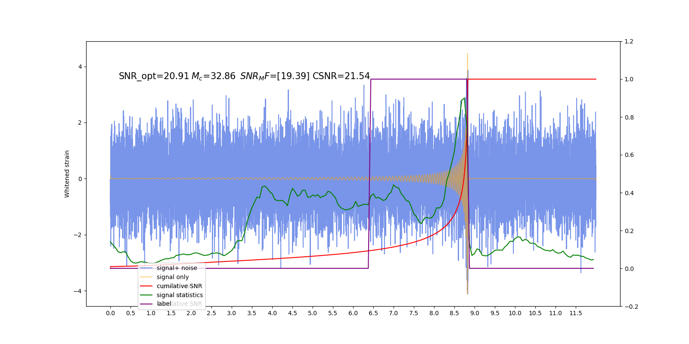Click the x-axis tick label 11.0
This screenshot has height=344, width=689.
pyautogui.click(x=556, y=313)
